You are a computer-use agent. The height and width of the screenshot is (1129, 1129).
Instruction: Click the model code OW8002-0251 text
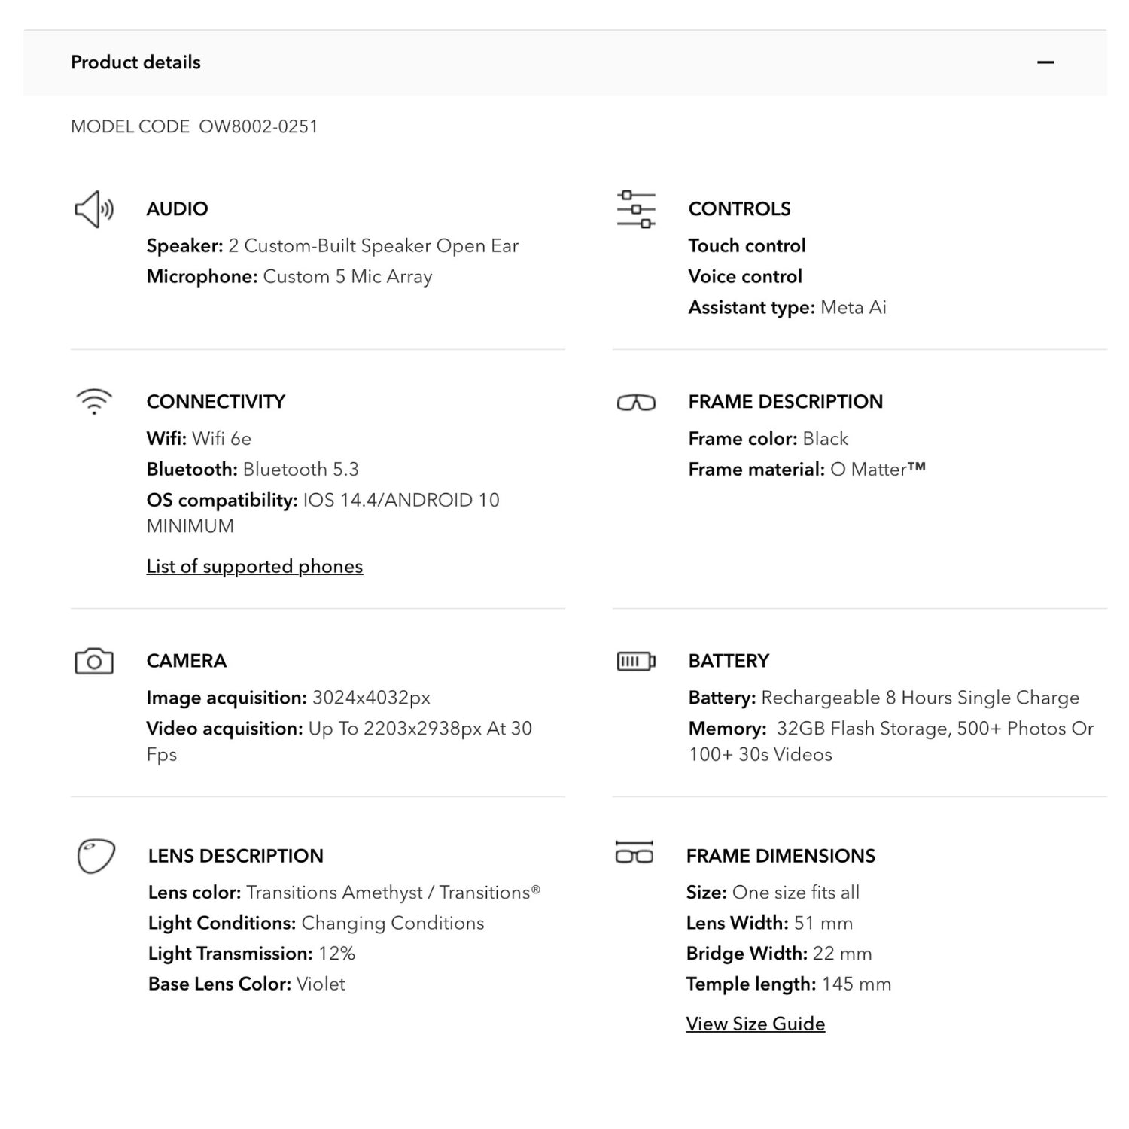pyautogui.click(x=258, y=126)
